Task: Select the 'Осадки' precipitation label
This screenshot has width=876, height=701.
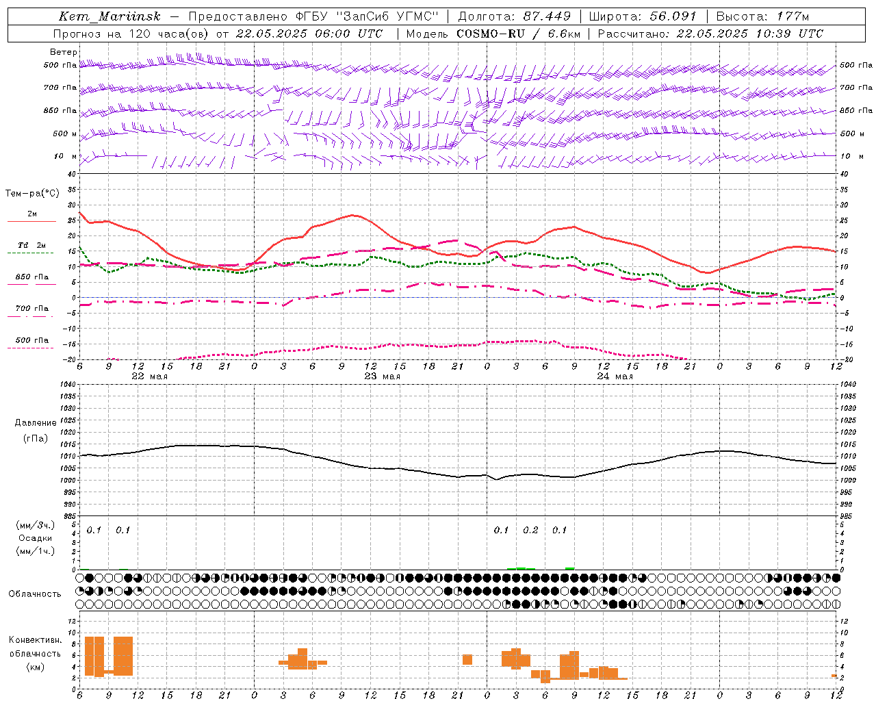Action: (x=36, y=538)
